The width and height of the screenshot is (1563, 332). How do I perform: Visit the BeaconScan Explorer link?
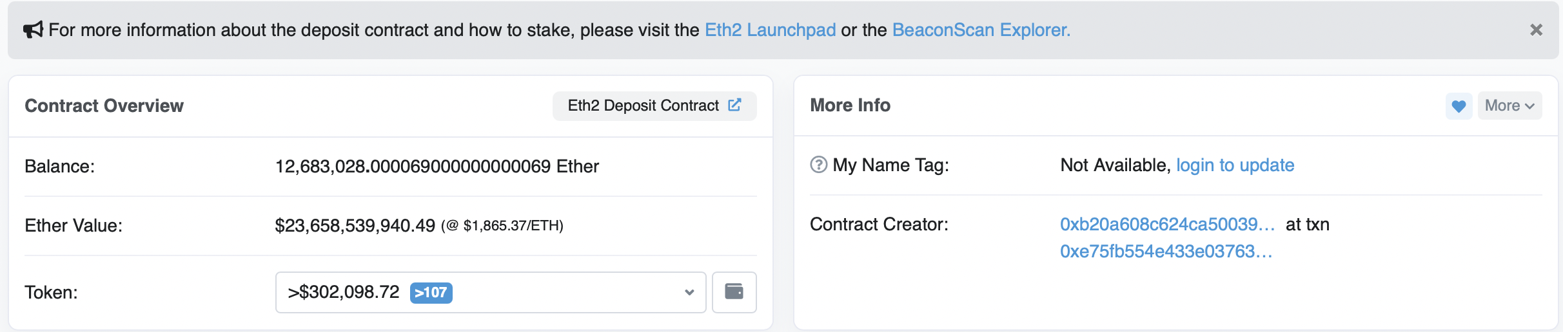point(981,30)
